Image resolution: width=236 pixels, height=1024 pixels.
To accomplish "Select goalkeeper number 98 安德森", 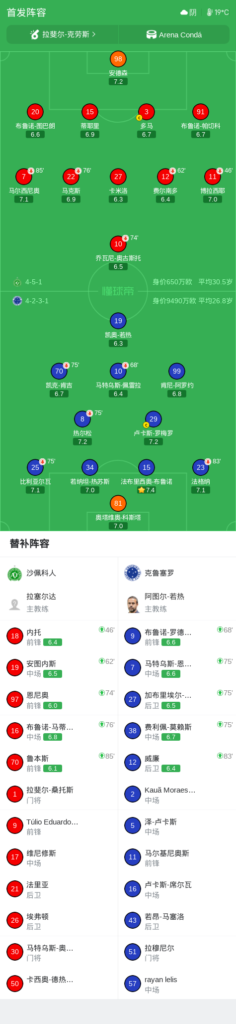I will tap(118, 59).
